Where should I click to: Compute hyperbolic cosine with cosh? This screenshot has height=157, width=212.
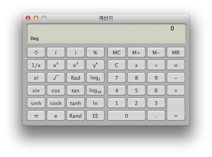(56, 103)
